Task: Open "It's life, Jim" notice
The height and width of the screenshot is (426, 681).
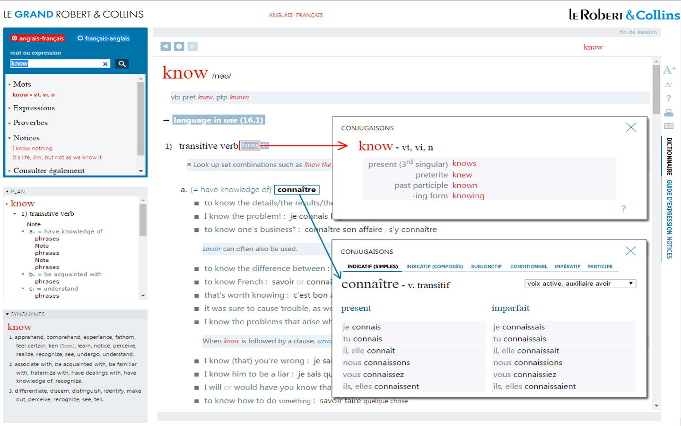Action: click(57, 158)
